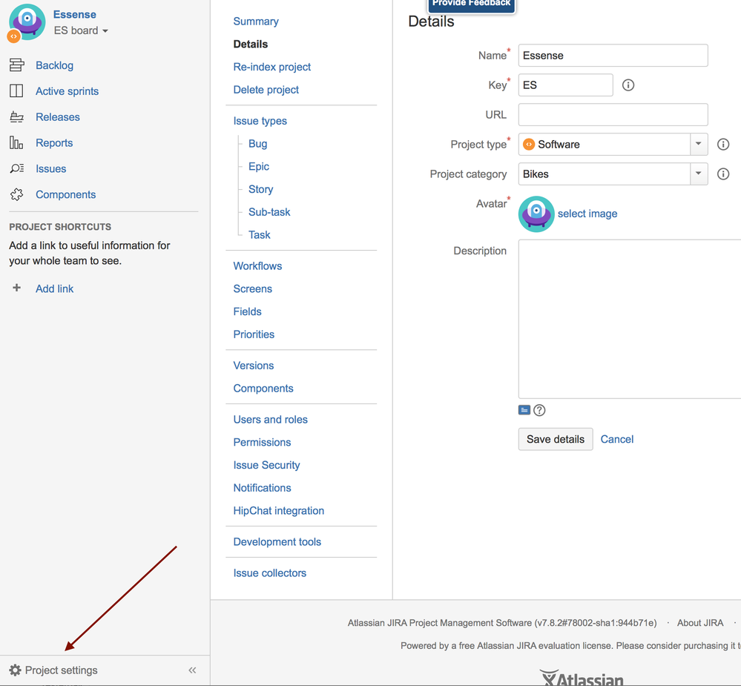Open Issues from sidebar

click(50, 168)
